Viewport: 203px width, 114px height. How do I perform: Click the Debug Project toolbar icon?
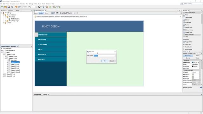[54, 7]
